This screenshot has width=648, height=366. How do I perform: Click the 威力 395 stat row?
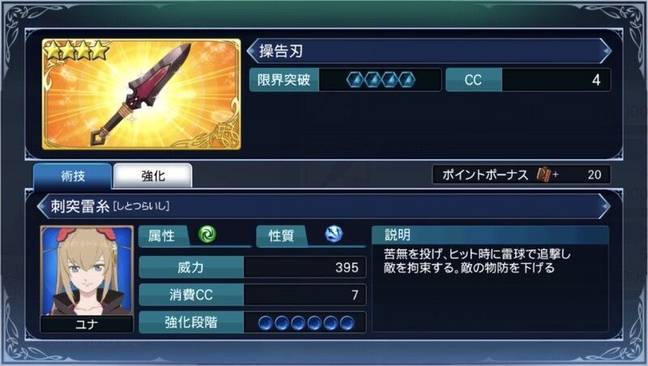[253, 267]
